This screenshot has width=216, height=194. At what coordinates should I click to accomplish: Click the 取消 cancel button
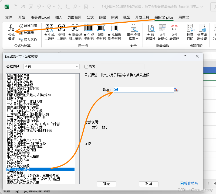[149, 184]
